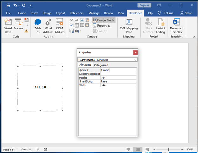This screenshot has width=198, height=153.
Task: Insert a Rich Text content control
Action: click(x=71, y=20)
